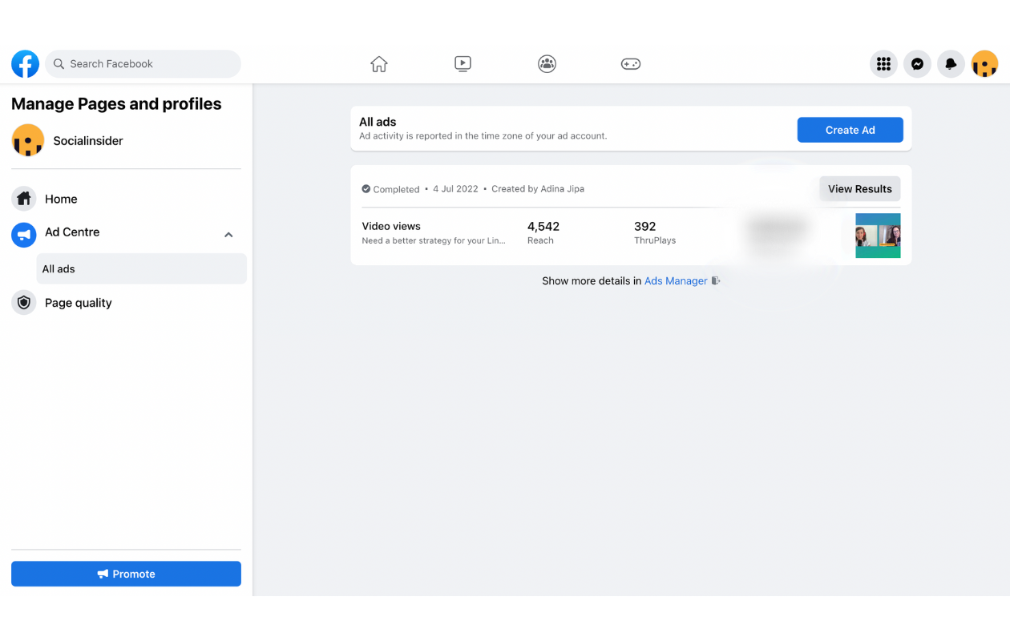Screen dimensions: 1010x641
Task: Click the 'Need a better strategy' ad description
Action: (434, 240)
